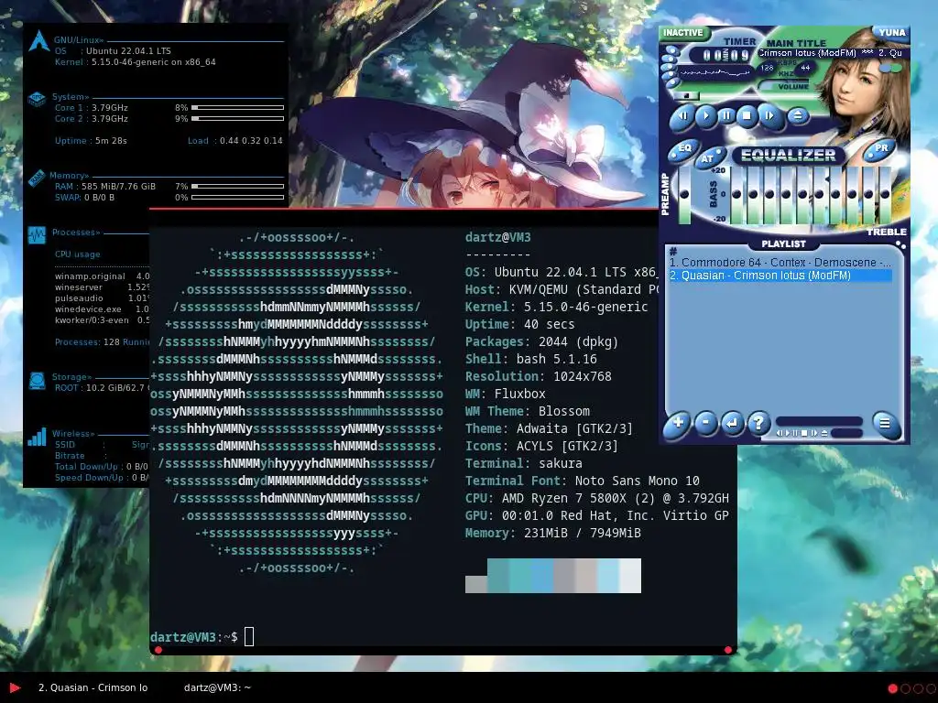
Task: Click the green pill toggle beside the song title
Action: pyautogui.click(x=896, y=68)
